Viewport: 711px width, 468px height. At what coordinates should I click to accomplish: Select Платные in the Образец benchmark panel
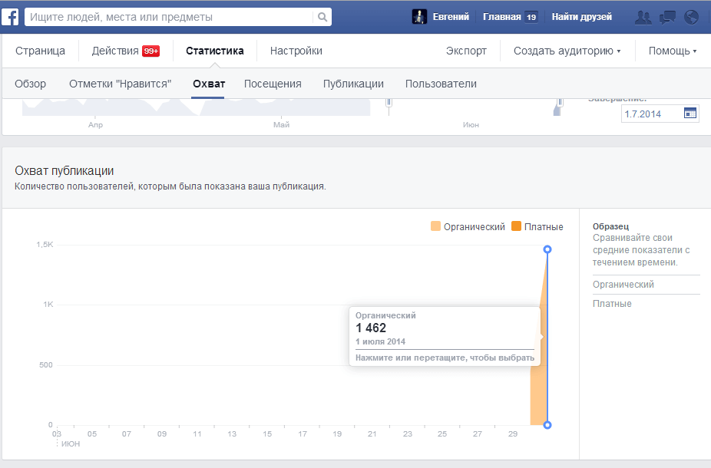(612, 304)
